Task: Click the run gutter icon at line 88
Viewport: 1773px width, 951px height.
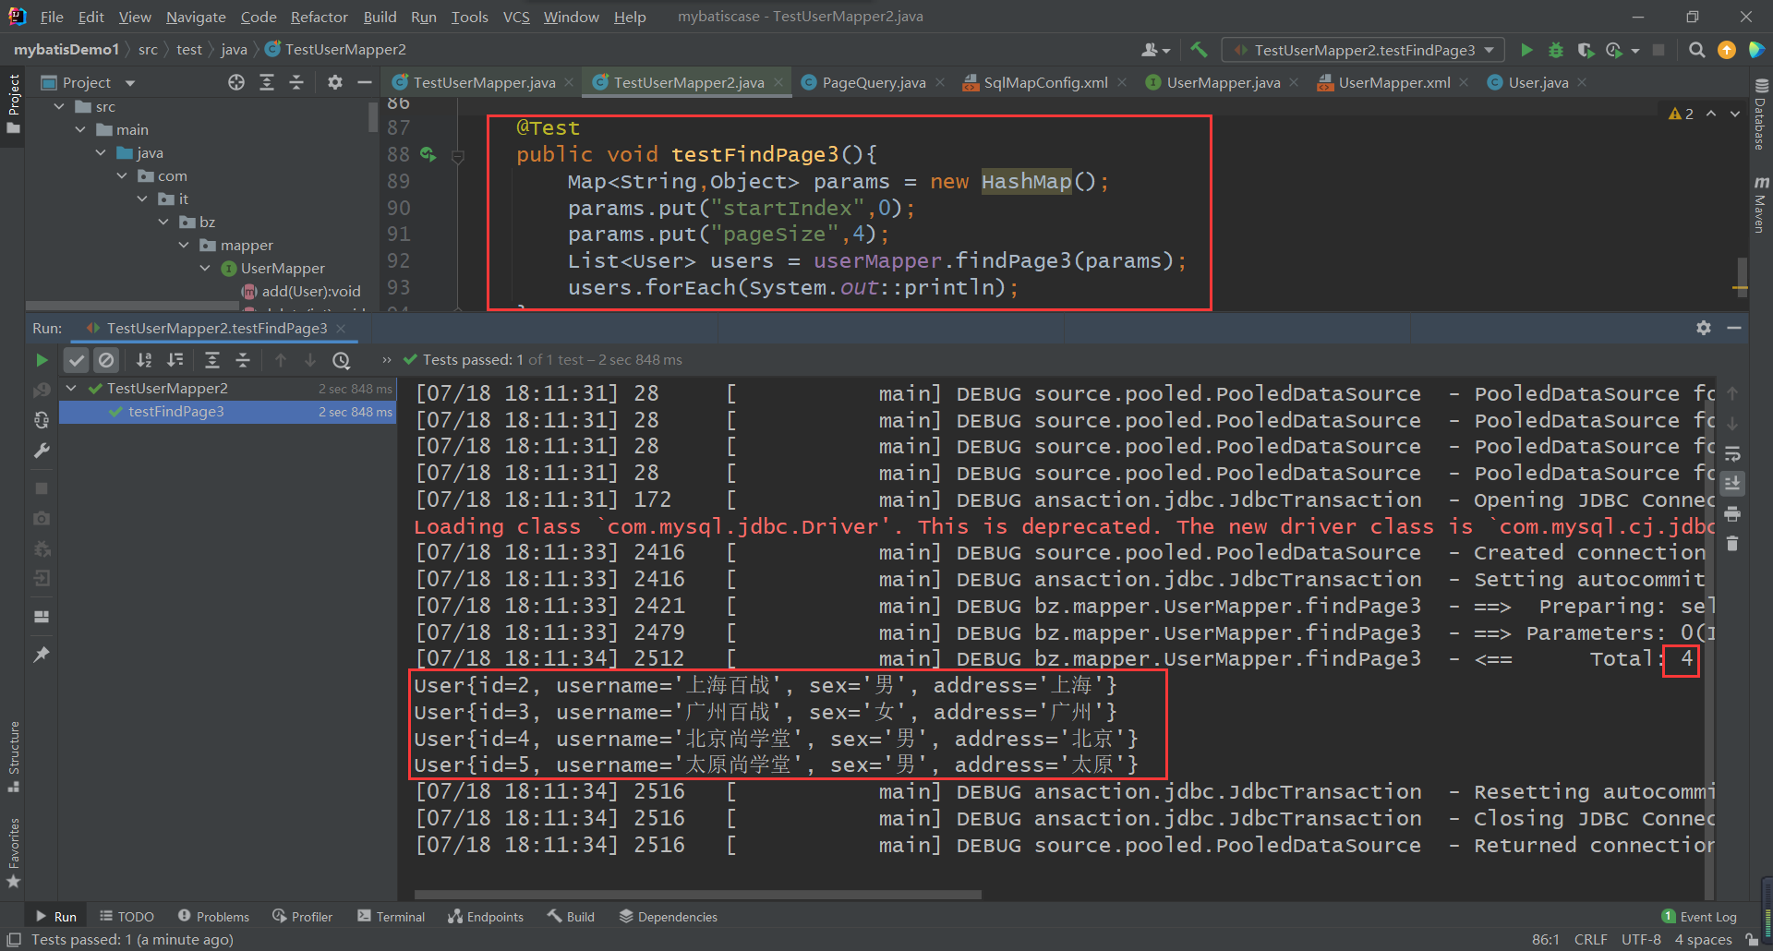Action: [428, 154]
